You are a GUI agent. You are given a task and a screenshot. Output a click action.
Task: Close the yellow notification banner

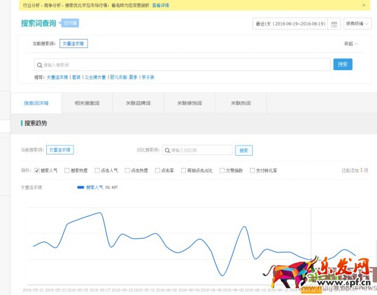tap(364, 5)
